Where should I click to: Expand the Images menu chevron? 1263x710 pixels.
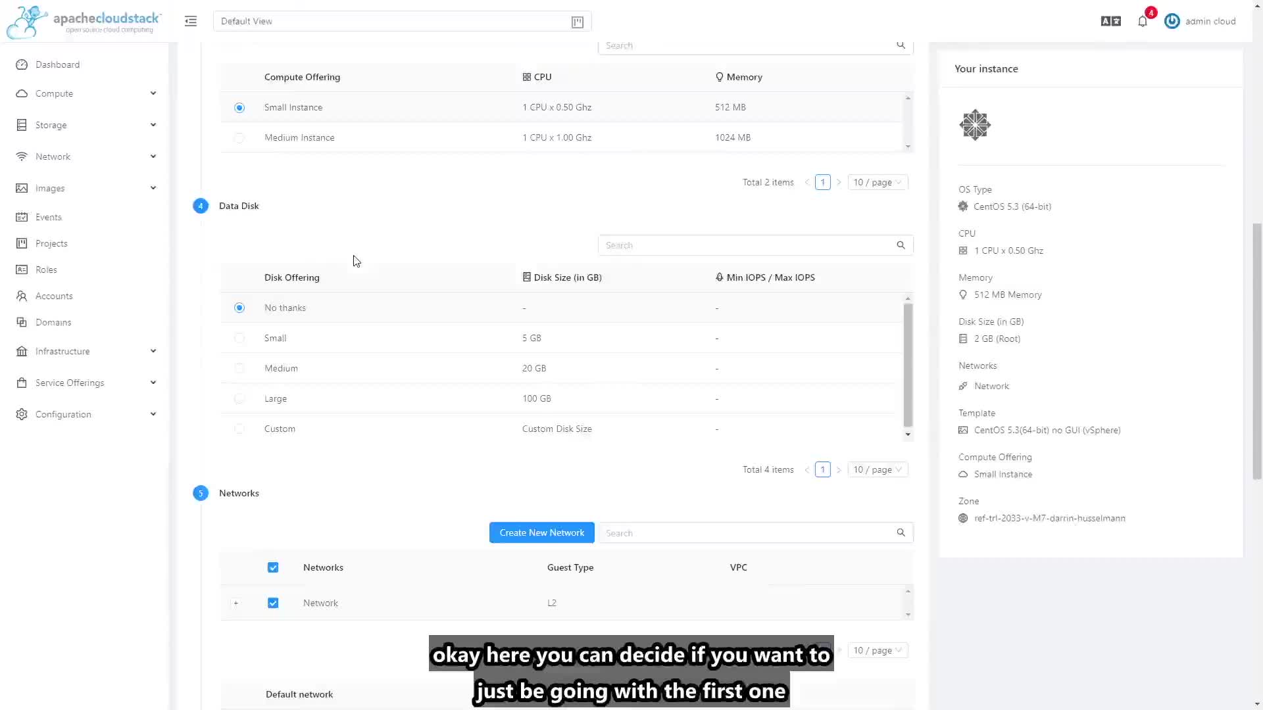pos(153,188)
